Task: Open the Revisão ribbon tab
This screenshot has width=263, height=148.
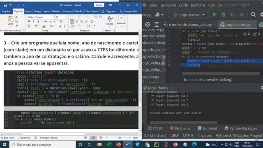Action: [78, 12]
